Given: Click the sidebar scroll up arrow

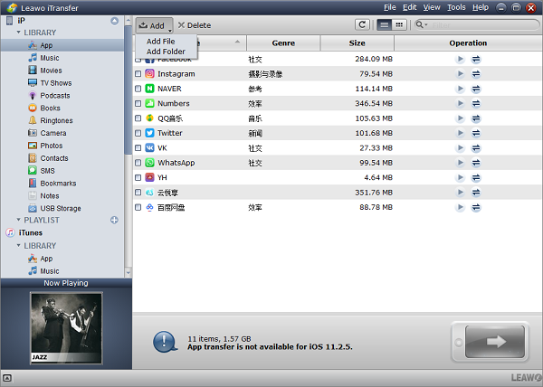Looking at the screenshot, I should [x=129, y=21].
